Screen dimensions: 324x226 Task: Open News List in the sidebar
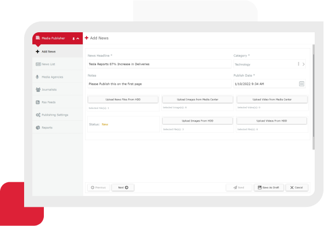click(x=58, y=64)
